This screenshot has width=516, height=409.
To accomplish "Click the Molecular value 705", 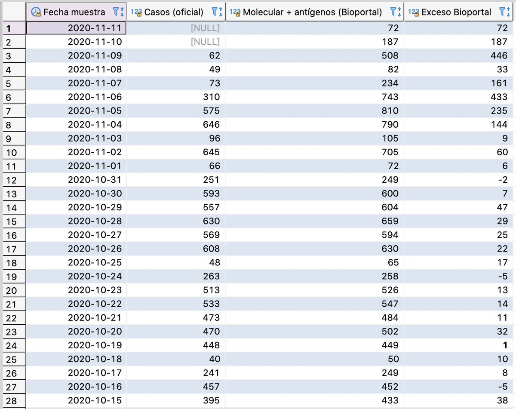I will point(315,152).
